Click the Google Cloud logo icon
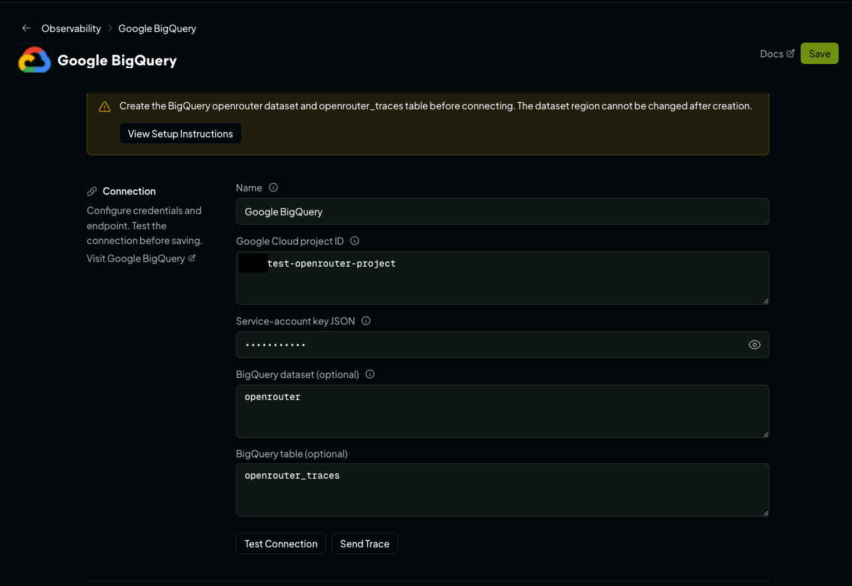The image size is (852, 586). (x=35, y=60)
